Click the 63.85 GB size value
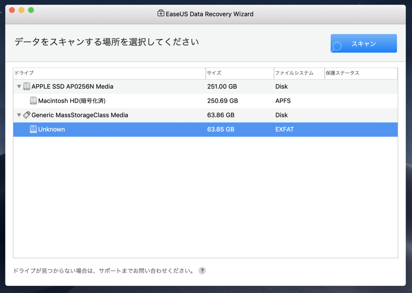Screen dimensions: 412x293 coord(221,129)
